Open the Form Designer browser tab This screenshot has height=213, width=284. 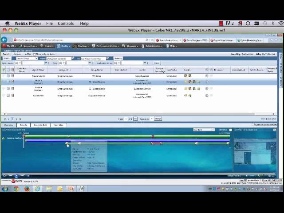[196, 40]
